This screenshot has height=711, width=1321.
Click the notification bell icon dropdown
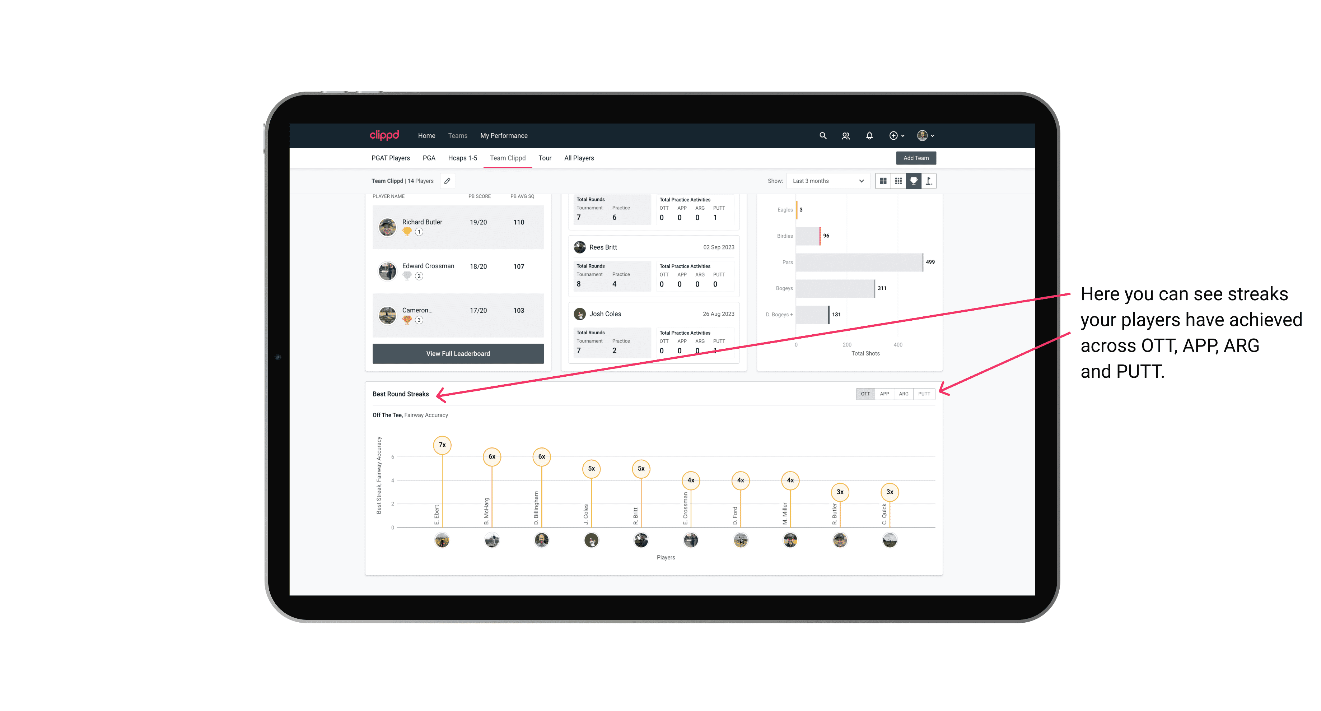coord(869,136)
